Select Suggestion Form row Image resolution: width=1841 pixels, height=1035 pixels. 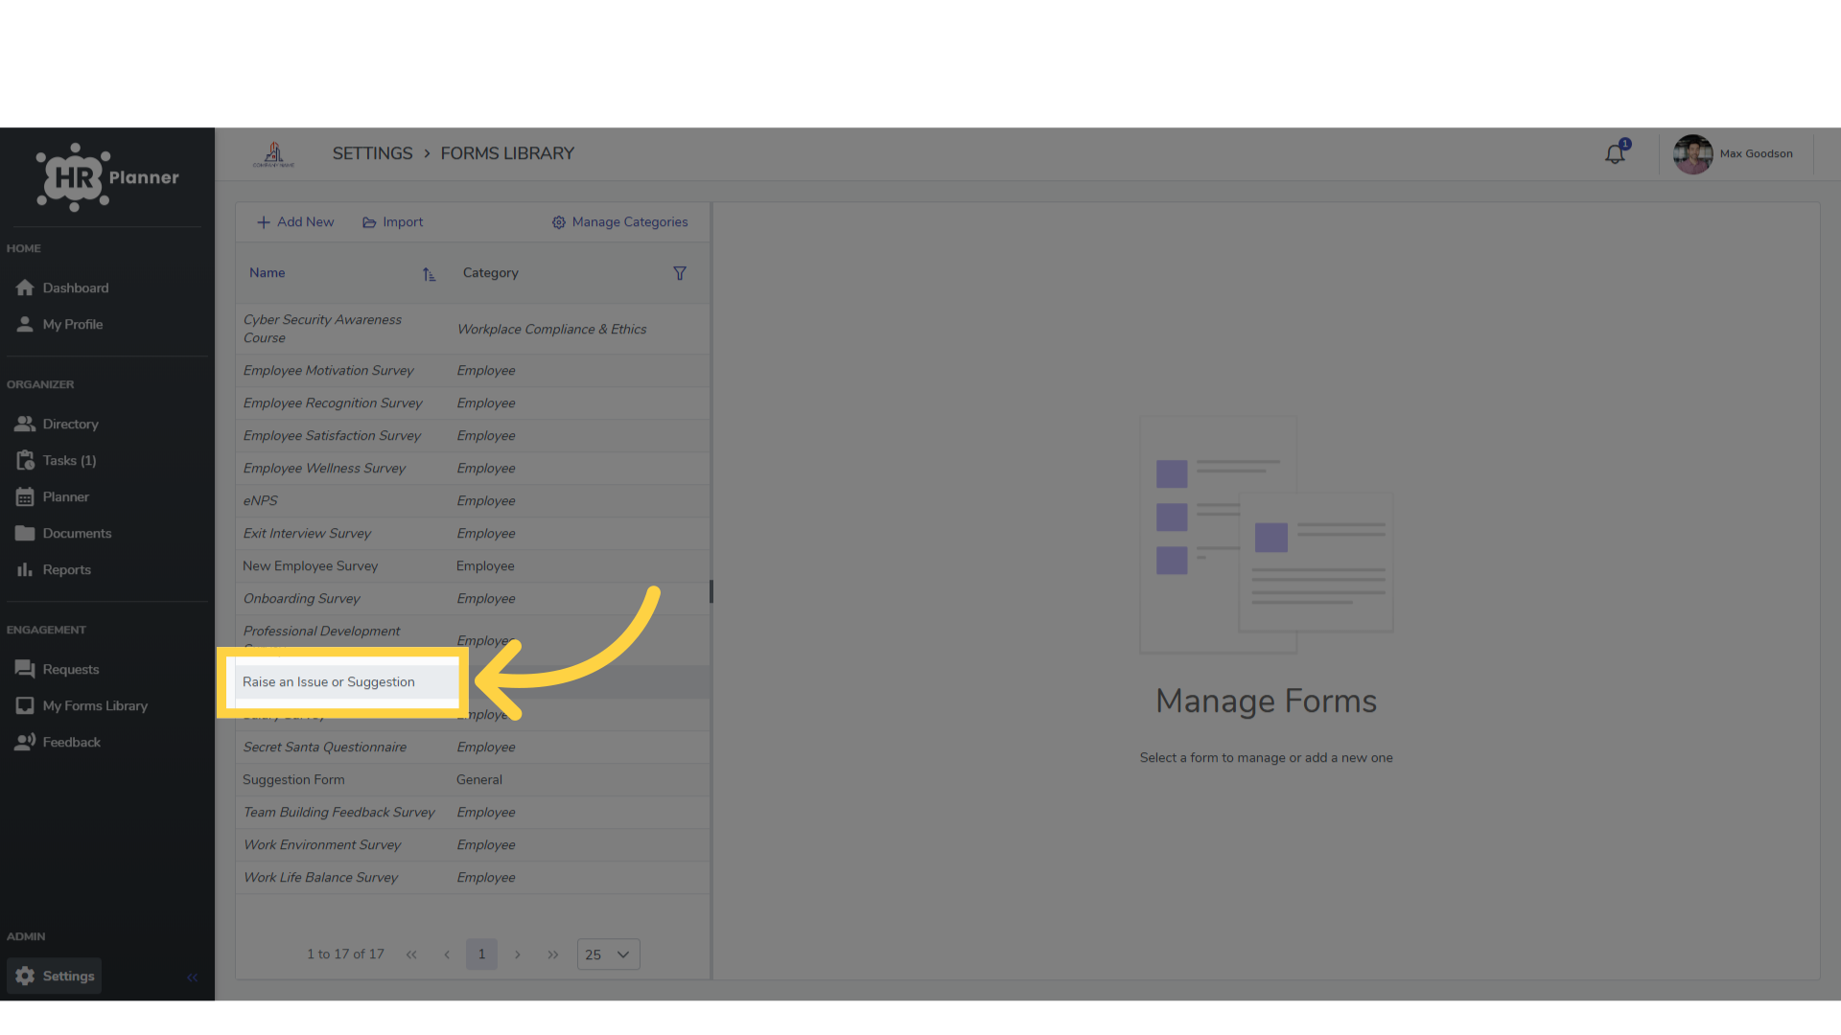(x=473, y=780)
